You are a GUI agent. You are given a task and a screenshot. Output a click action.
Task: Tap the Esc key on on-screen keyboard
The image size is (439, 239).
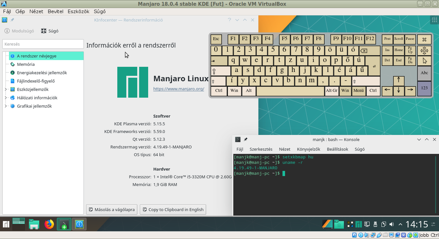point(216,39)
